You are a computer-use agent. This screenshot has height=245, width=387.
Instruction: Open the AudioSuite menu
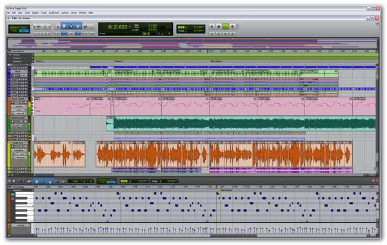coord(54,13)
